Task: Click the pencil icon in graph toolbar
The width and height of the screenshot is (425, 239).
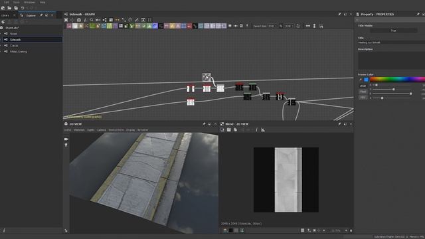Action: tap(137, 20)
